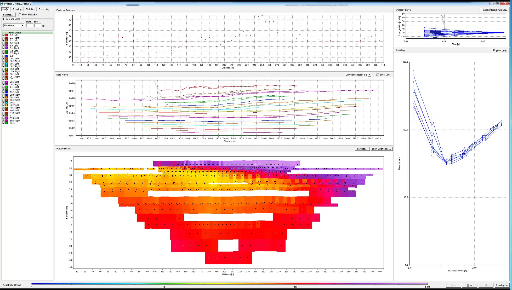Uncheck the 29.9 Right focus depth
Screen dimensions: 512x290
click(x=3, y=95)
